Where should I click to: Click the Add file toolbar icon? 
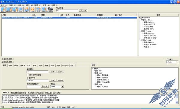pyautogui.click(x=3, y=9)
